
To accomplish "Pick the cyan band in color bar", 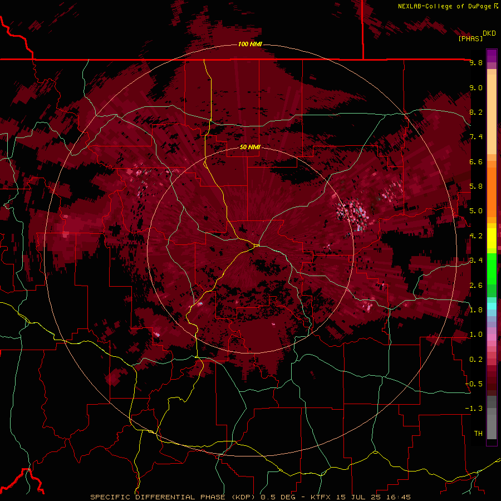I will tap(492, 306).
